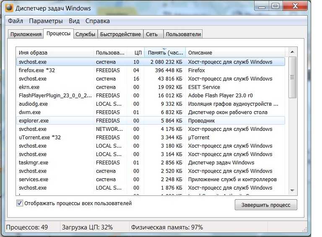Select svchost.exe row using 43 816 КБ
Image resolution: width=322 pixels, height=237 pixels.
[x=151, y=79]
